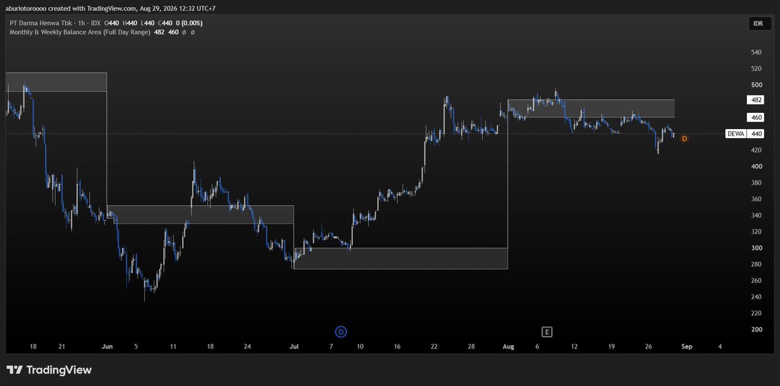Click the 26 date label on time axis
The width and height of the screenshot is (780, 386).
[649, 347]
